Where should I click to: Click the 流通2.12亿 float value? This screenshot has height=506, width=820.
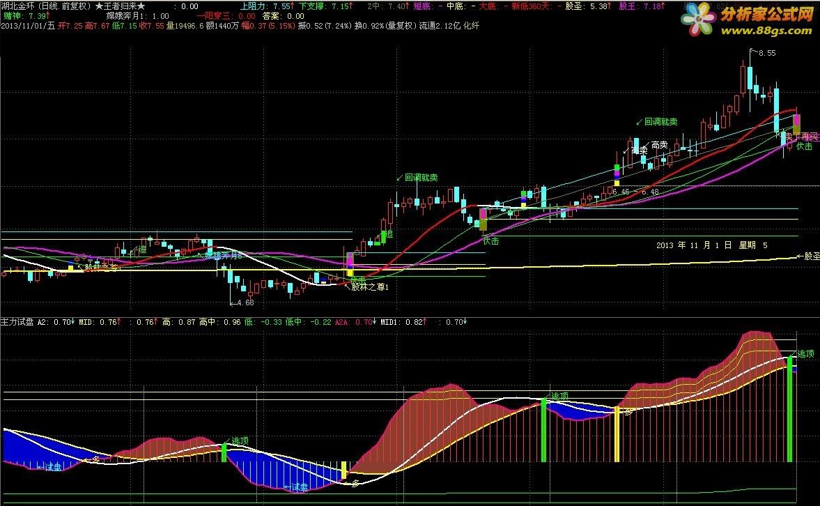[x=440, y=26]
